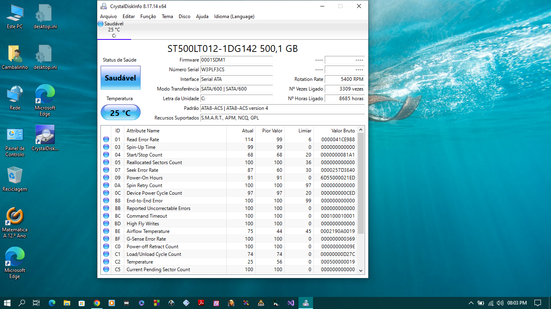551x309 pixels.
Task: Launch Microsoft Edge from the taskbar
Action: (x=52, y=303)
